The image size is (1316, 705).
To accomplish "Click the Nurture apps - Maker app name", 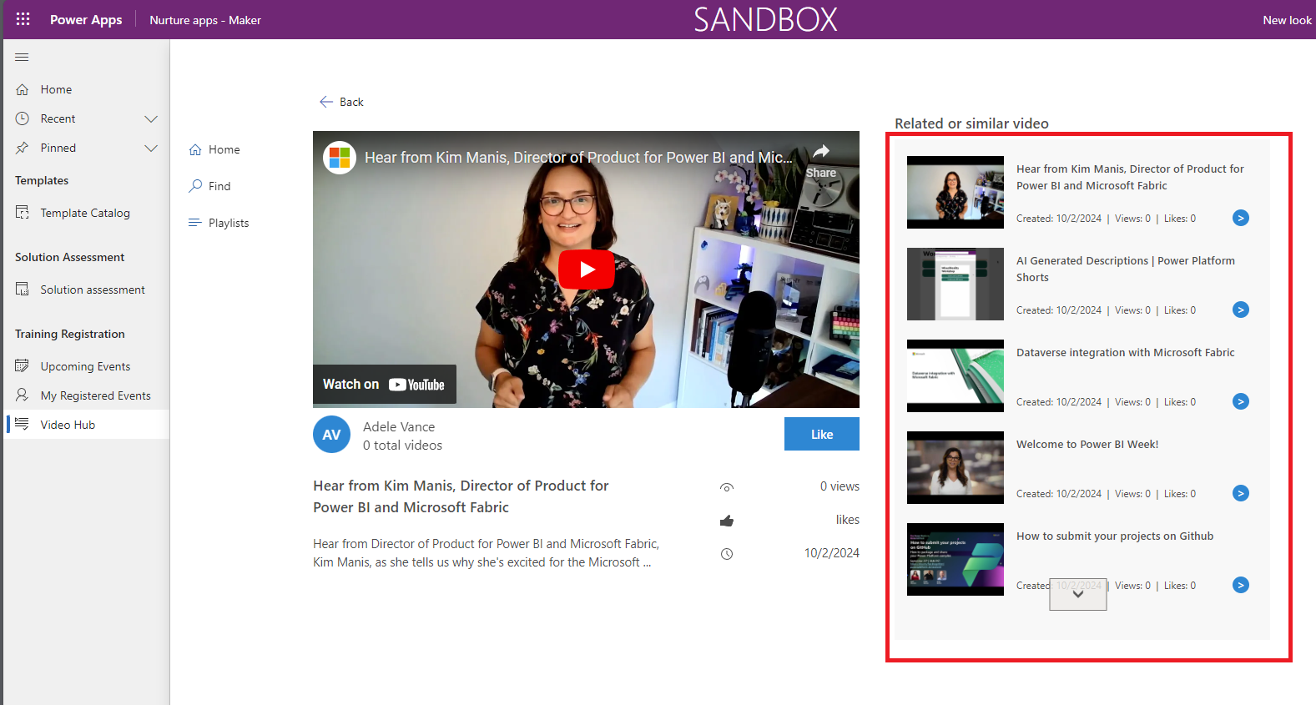I will click(205, 20).
